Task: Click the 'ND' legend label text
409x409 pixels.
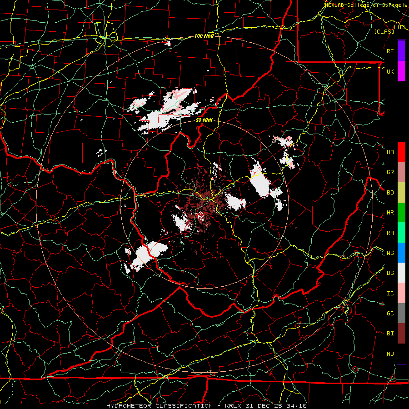Action: pyautogui.click(x=390, y=354)
